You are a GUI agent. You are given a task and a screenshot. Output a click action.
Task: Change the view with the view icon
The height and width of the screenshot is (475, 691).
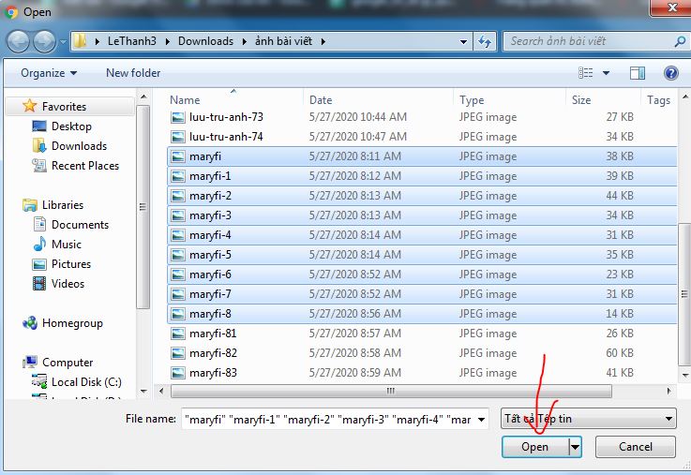coord(586,73)
